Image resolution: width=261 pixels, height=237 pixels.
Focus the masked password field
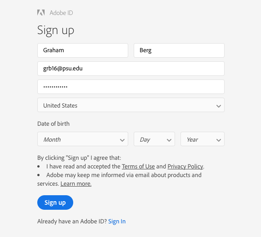(131, 87)
